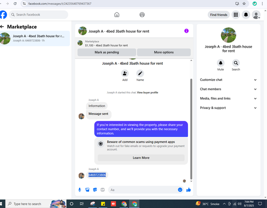
Task: Click the browser address bar URL
Action: click(60, 4)
